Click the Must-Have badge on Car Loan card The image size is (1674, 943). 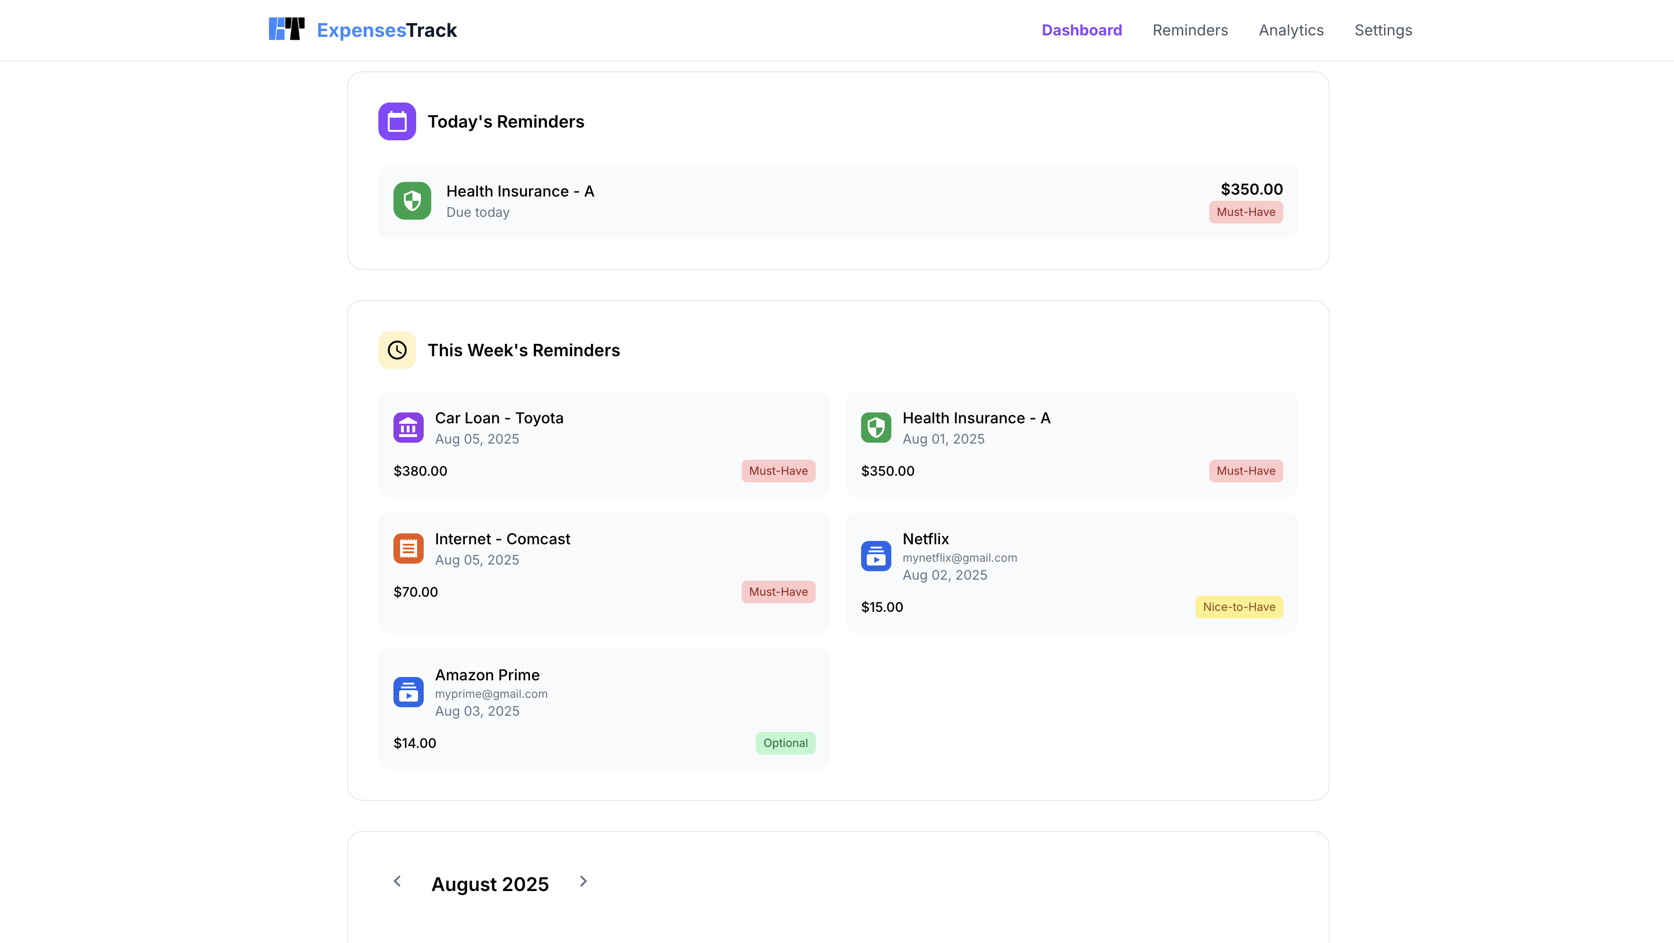778,471
